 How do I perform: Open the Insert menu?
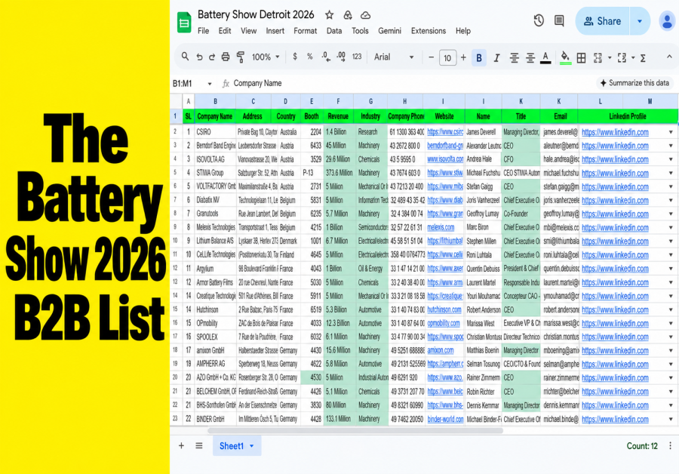click(x=275, y=31)
